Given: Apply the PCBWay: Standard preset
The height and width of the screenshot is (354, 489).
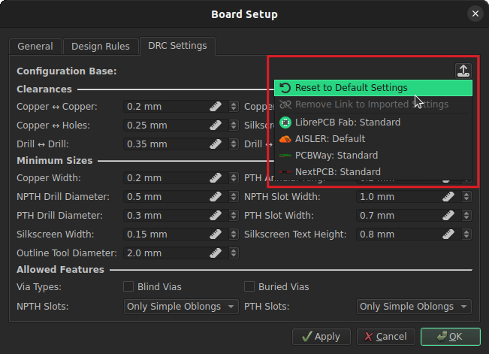Looking at the screenshot, I should tap(336, 155).
